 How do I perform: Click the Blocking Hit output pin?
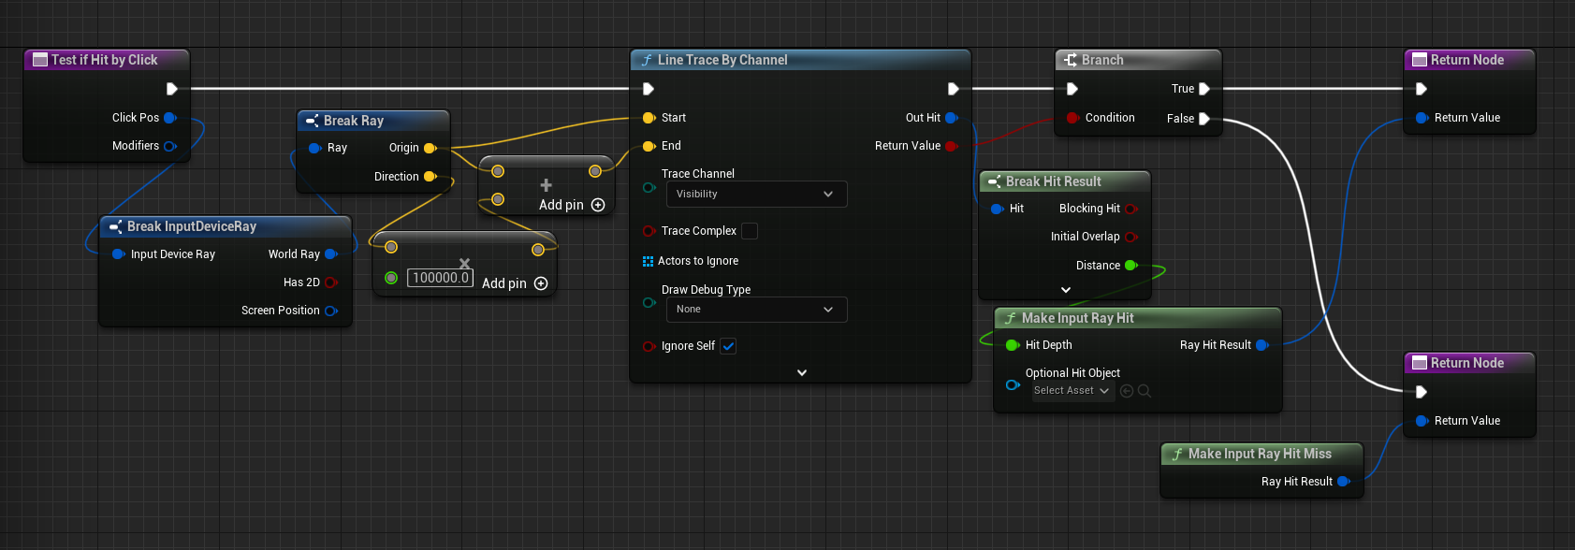pos(1131,209)
